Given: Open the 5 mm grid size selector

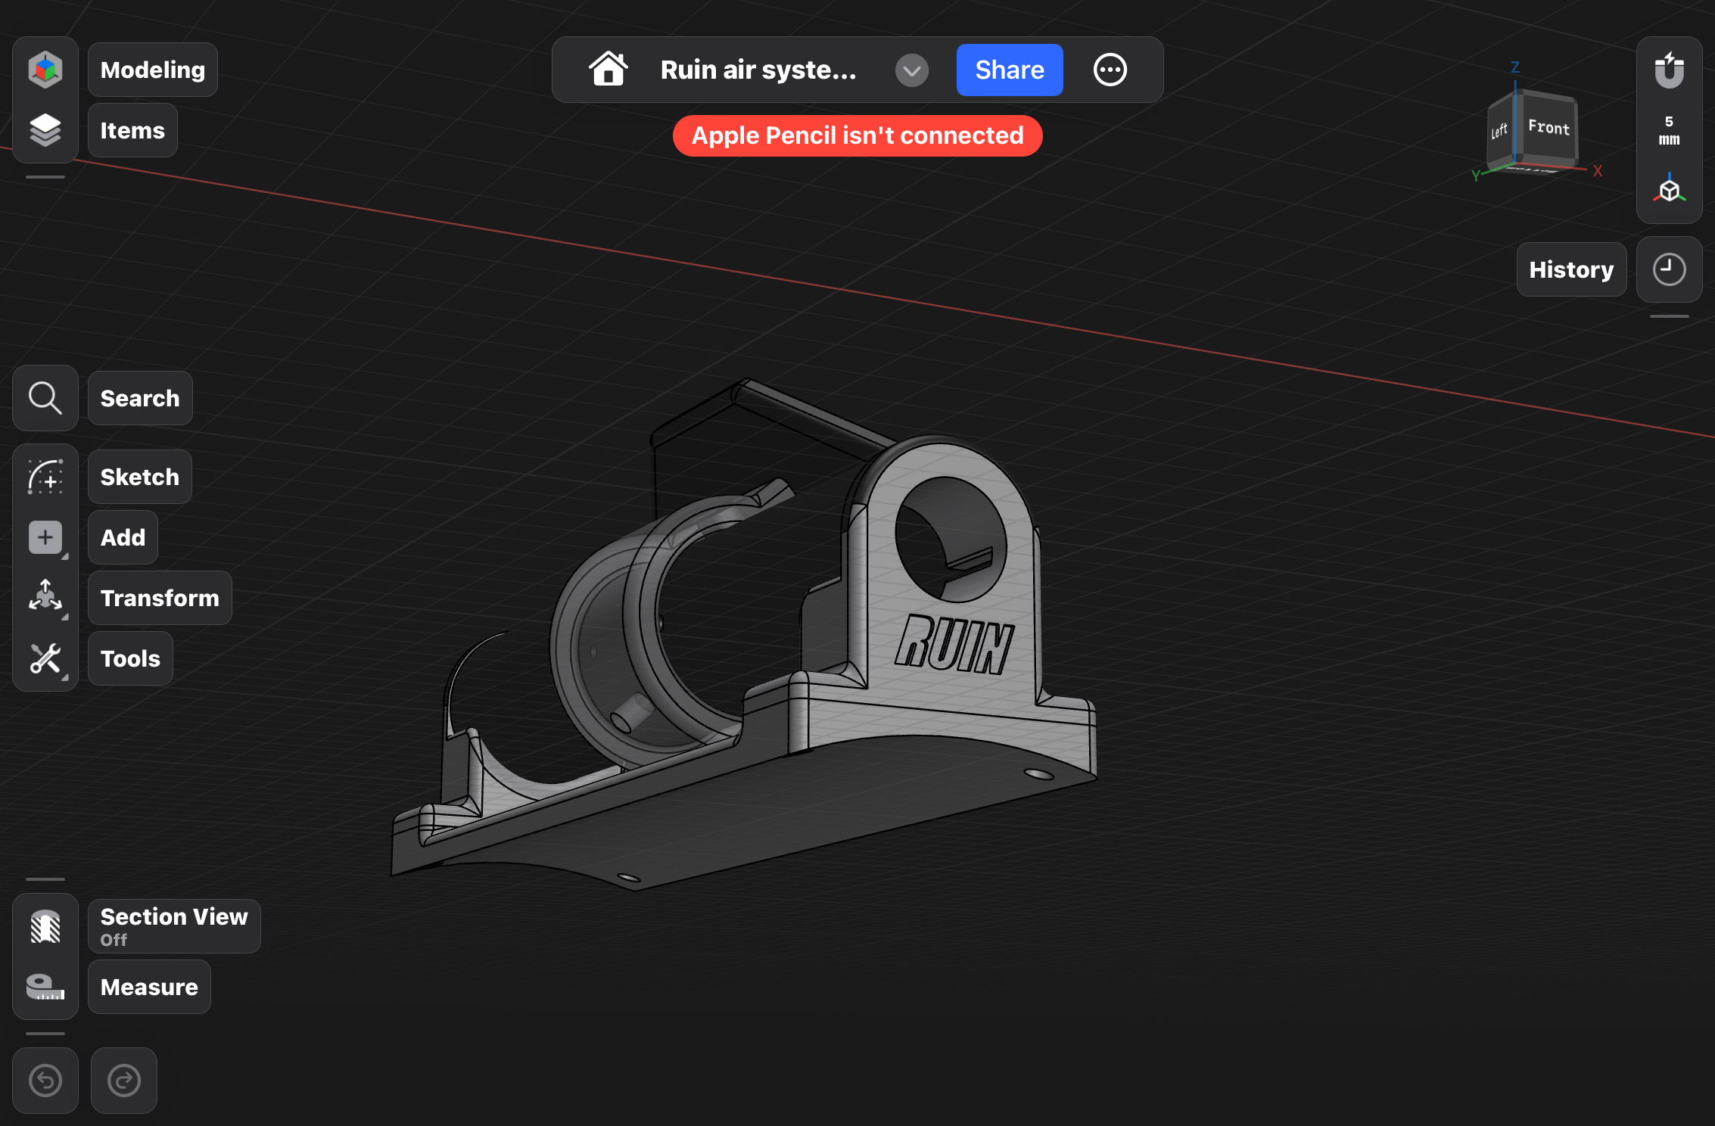Looking at the screenshot, I should point(1669,130).
